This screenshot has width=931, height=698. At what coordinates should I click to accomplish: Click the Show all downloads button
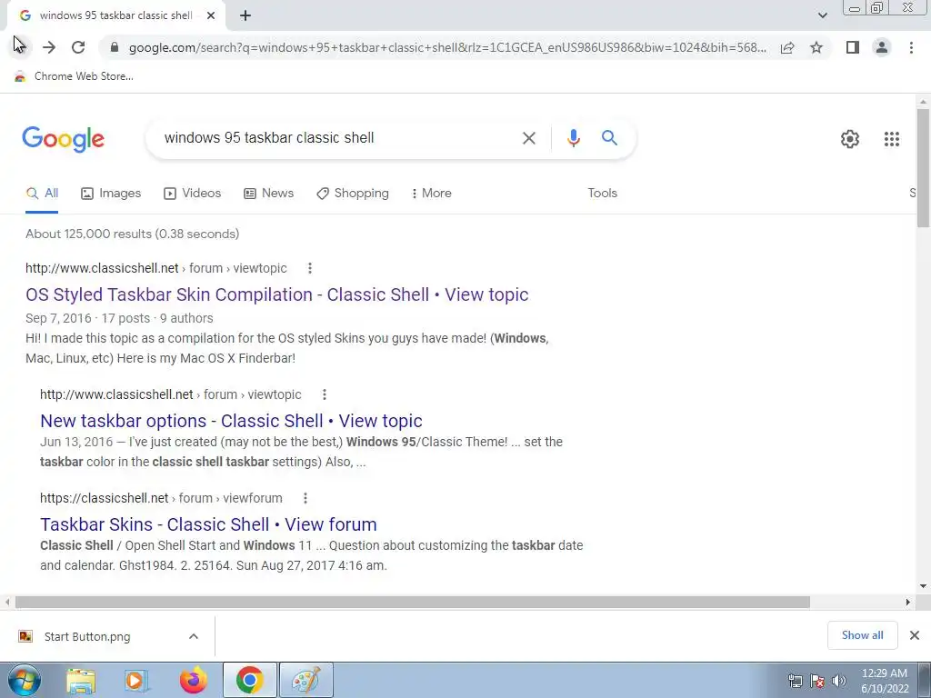862,635
